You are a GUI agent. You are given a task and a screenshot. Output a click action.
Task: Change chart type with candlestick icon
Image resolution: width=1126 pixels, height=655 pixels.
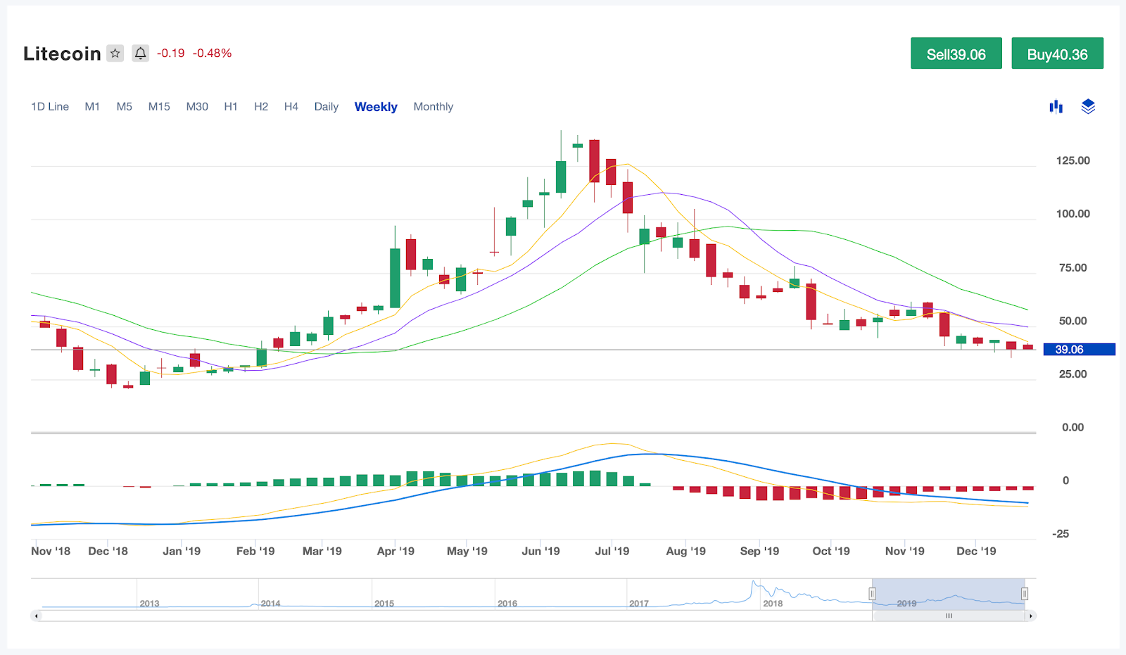point(1056,106)
